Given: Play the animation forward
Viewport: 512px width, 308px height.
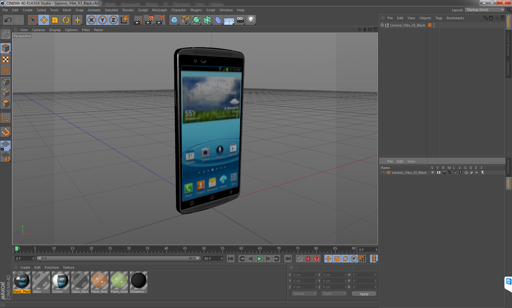Looking at the screenshot, I should pyautogui.click(x=259, y=259).
